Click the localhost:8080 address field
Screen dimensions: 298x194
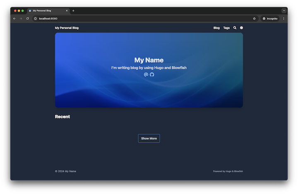124,19
